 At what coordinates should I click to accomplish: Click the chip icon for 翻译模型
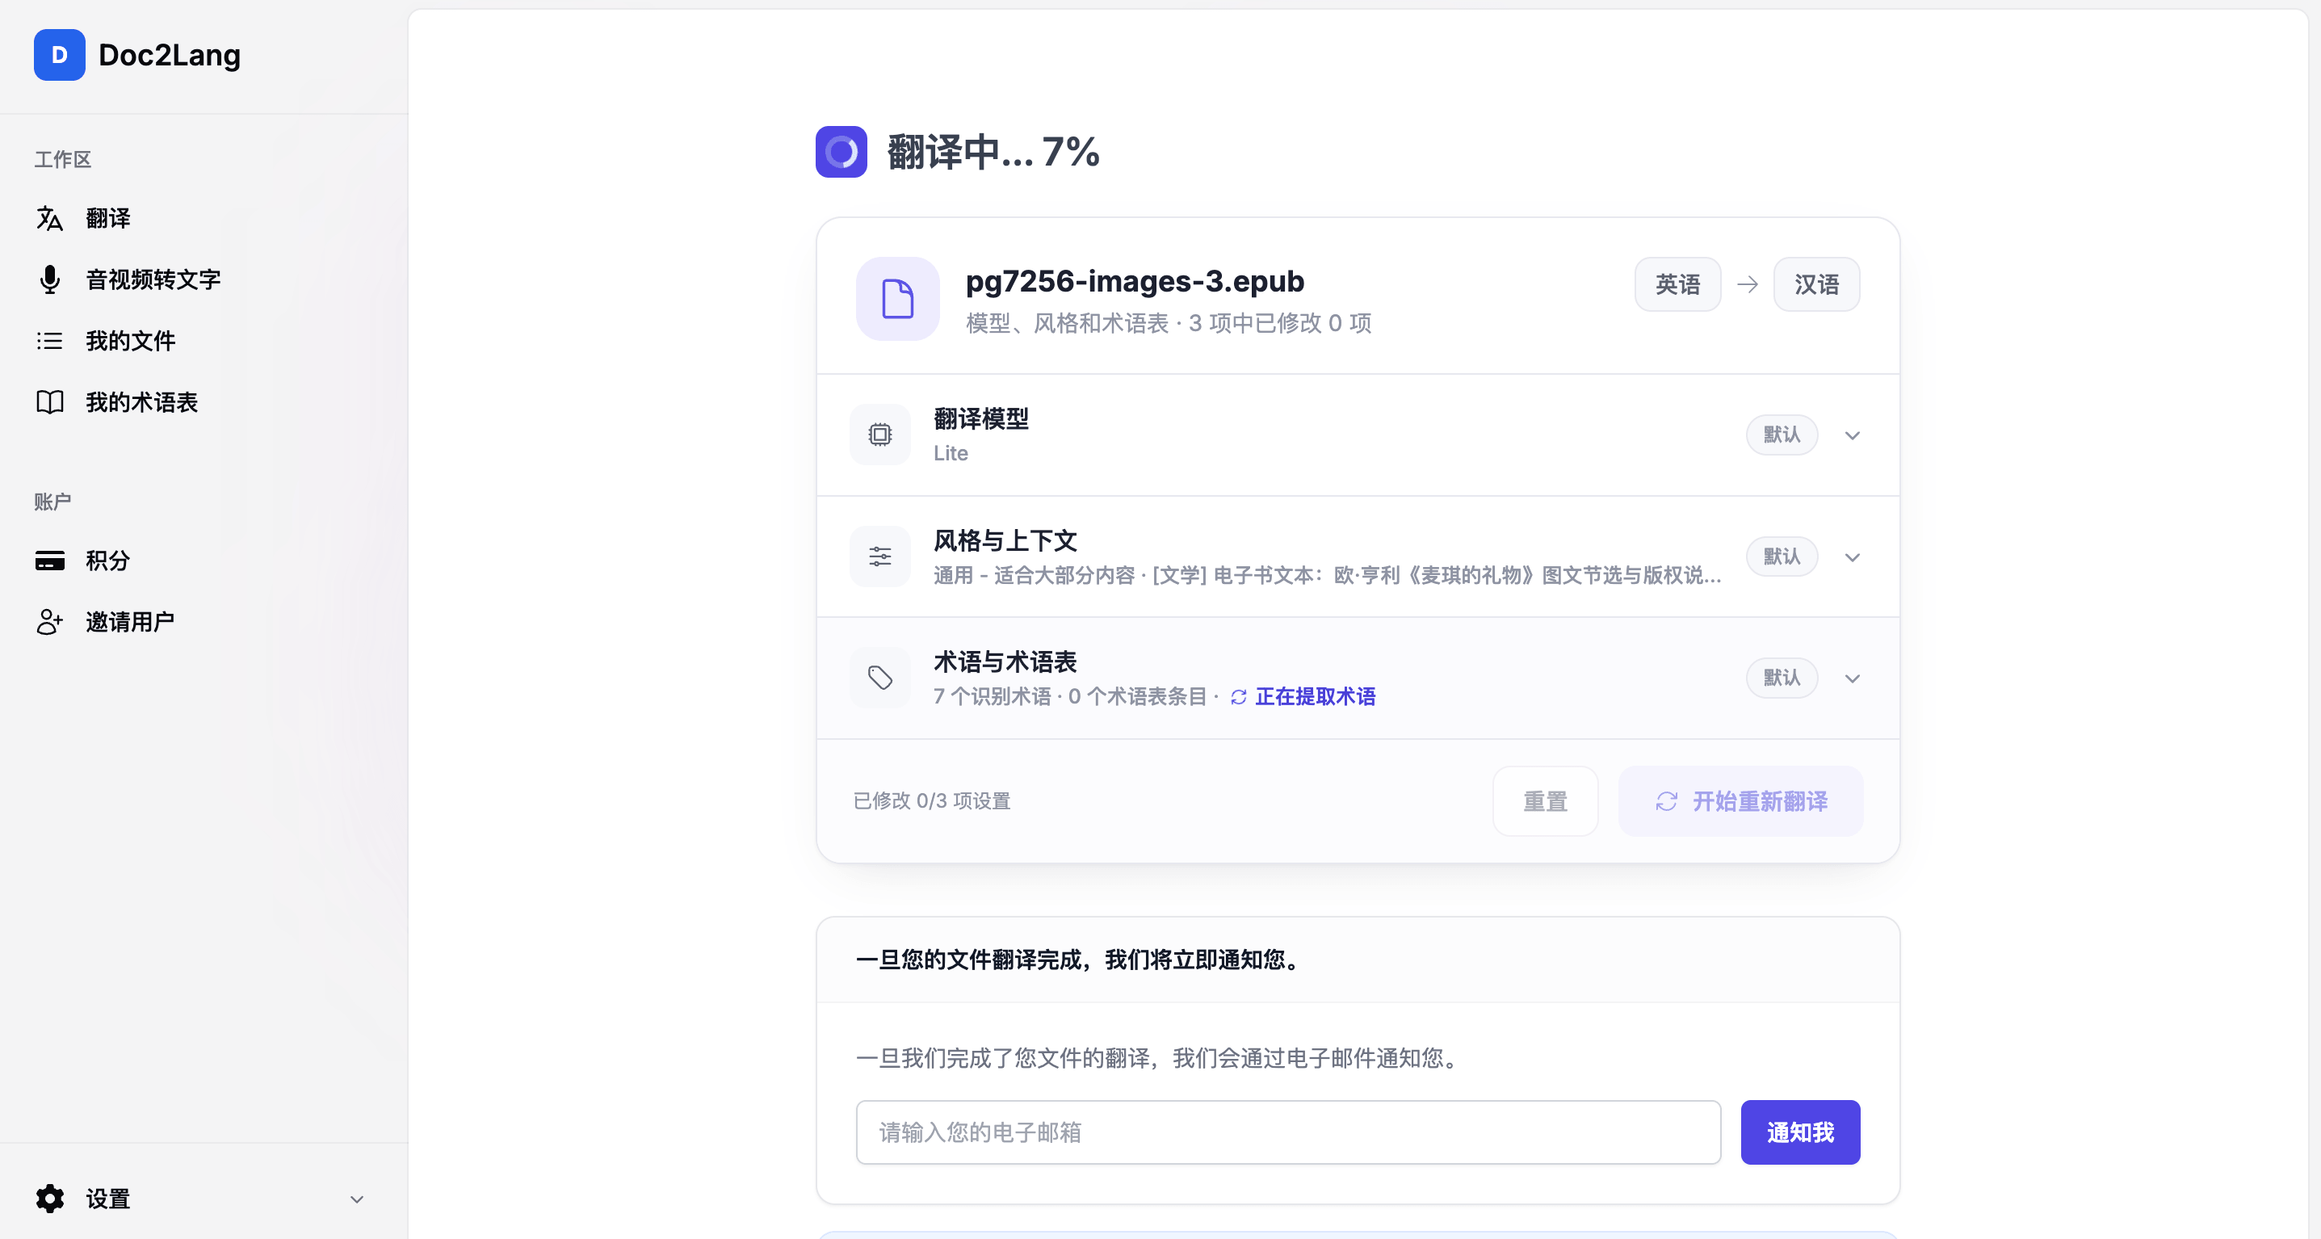(x=880, y=435)
